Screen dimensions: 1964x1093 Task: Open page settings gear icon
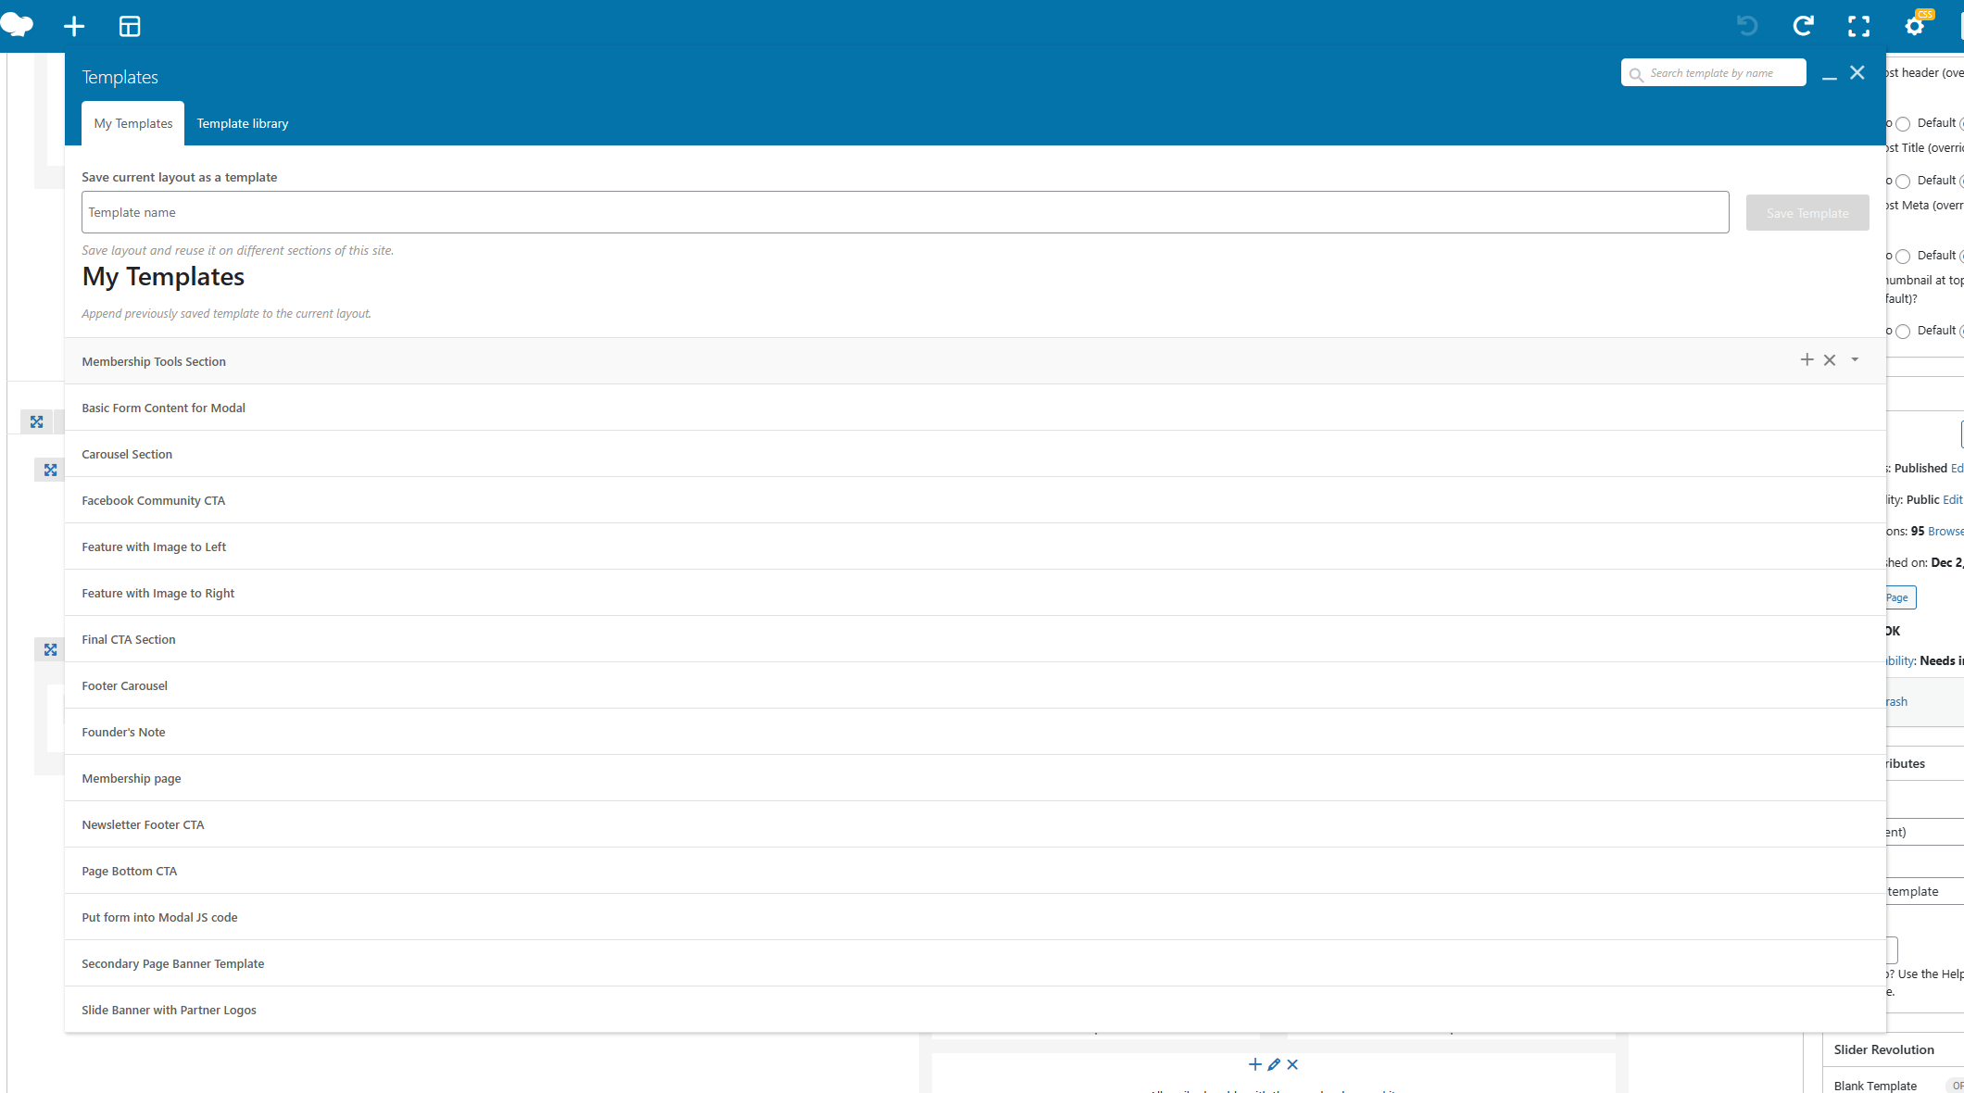coord(1914,26)
